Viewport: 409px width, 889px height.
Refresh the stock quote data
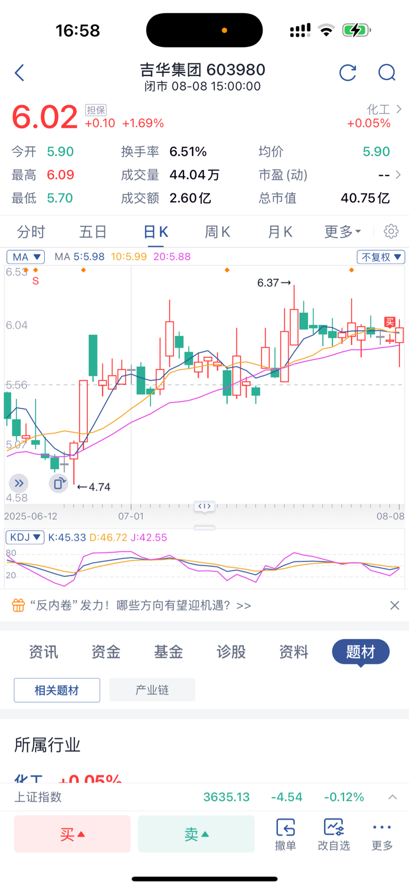348,72
